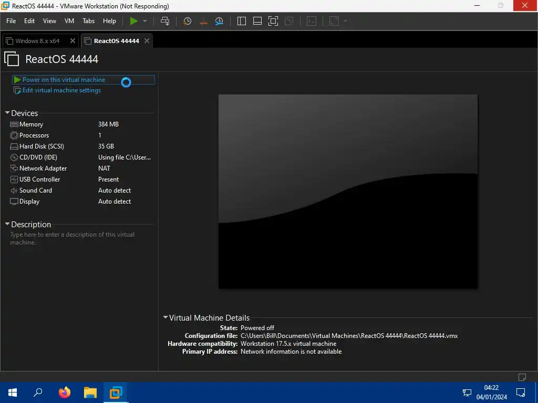The image size is (538, 403).
Task: Take a snapshot of this virtual machine
Action: pos(188,21)
